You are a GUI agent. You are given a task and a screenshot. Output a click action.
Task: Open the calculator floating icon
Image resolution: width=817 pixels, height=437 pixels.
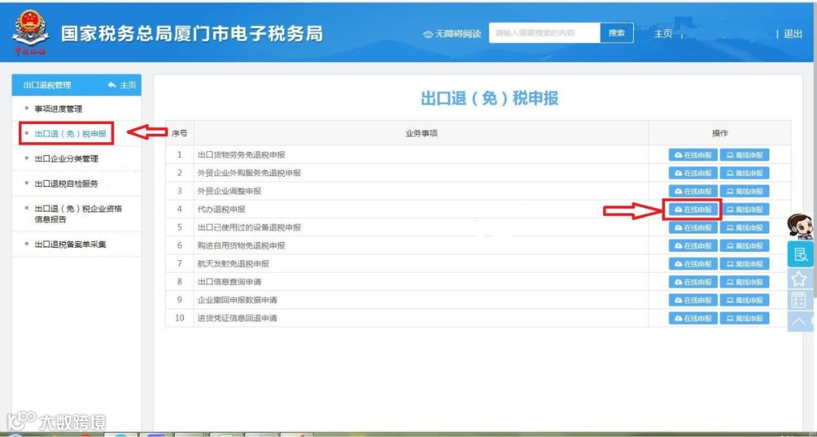point(799,300)
